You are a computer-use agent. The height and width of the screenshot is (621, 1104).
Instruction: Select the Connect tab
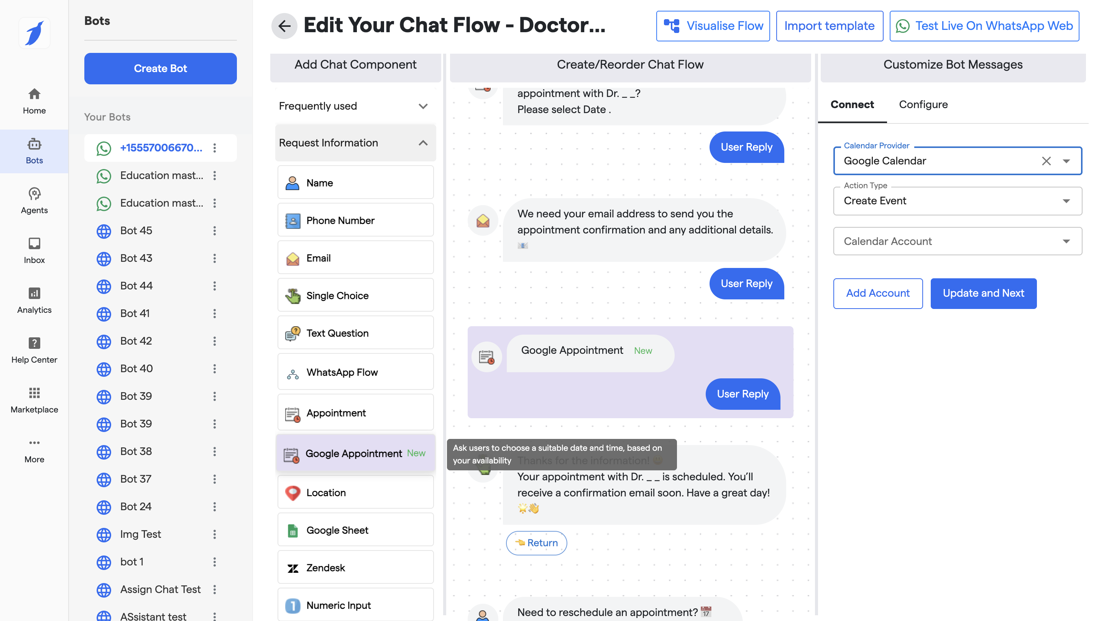coord(852,105)
